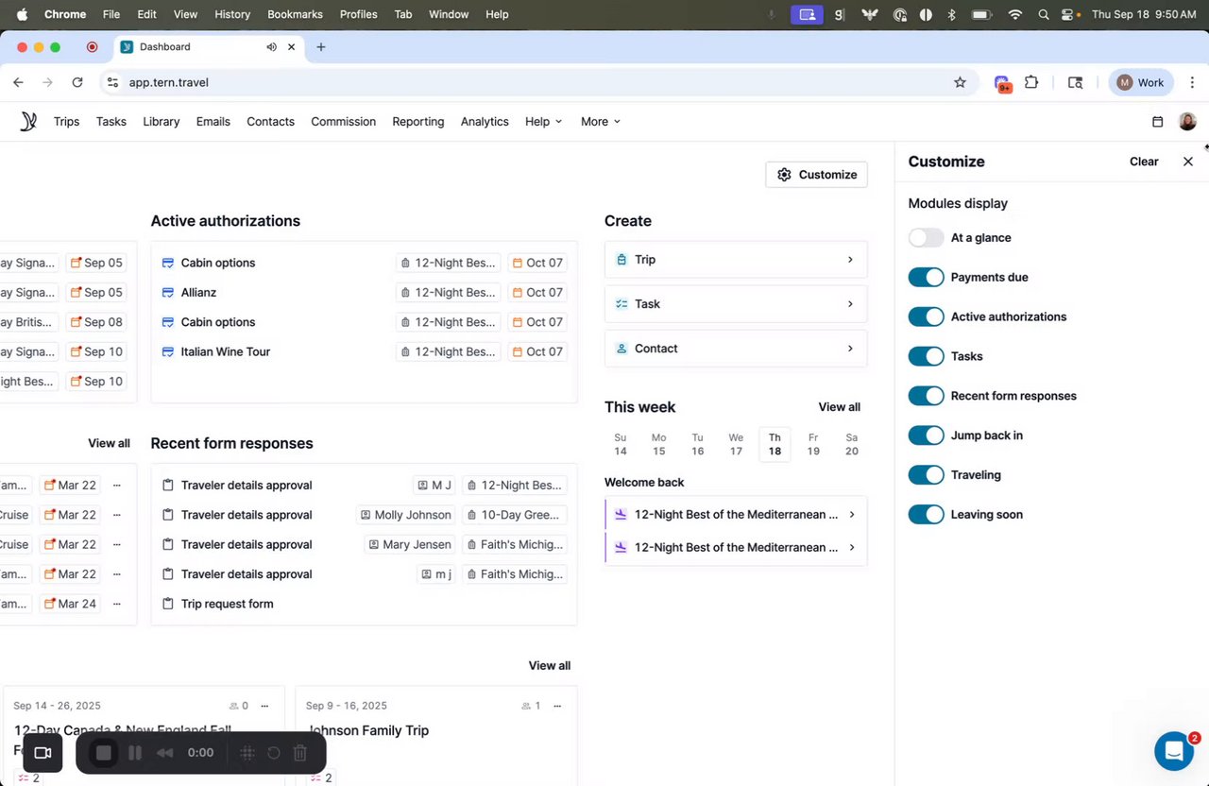Stop the screen recording
The image size is (1209, 786).
point(104,753)
